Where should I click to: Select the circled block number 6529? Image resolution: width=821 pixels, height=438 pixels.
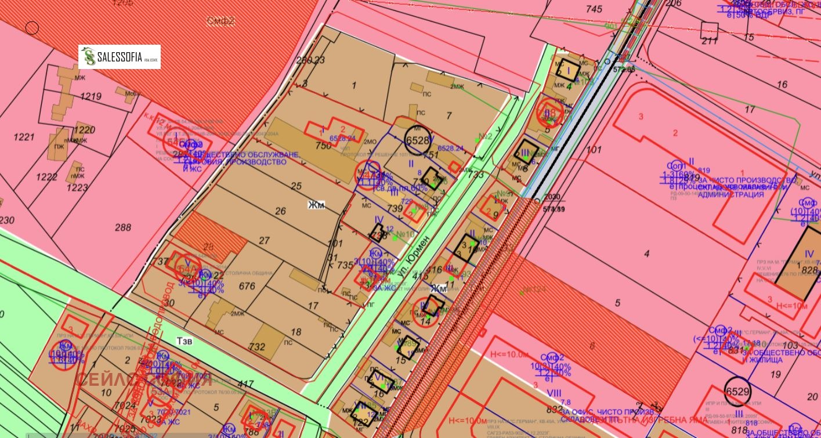coord(737,392)
